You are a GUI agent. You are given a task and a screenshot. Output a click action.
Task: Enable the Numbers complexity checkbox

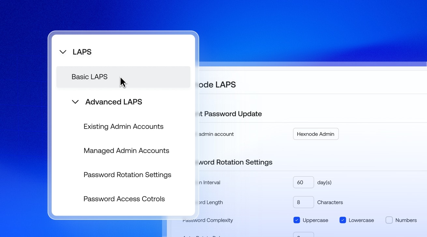(389, 220)
